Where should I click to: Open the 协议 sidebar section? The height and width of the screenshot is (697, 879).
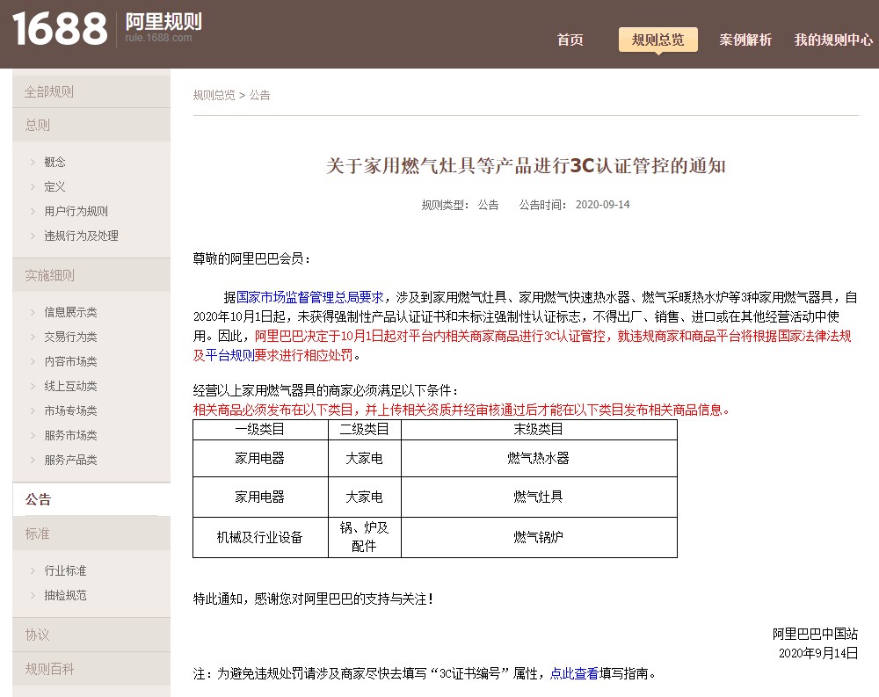tap(91, 635)
